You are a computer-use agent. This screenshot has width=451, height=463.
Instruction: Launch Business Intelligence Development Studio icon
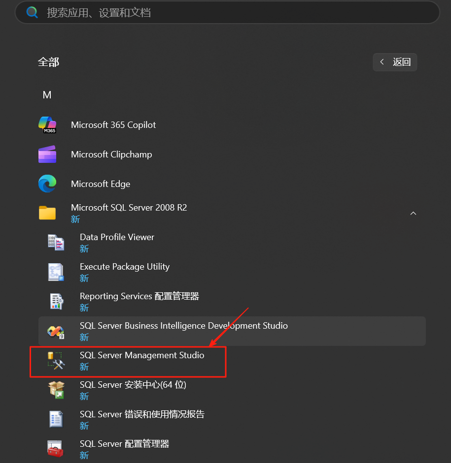56,332
